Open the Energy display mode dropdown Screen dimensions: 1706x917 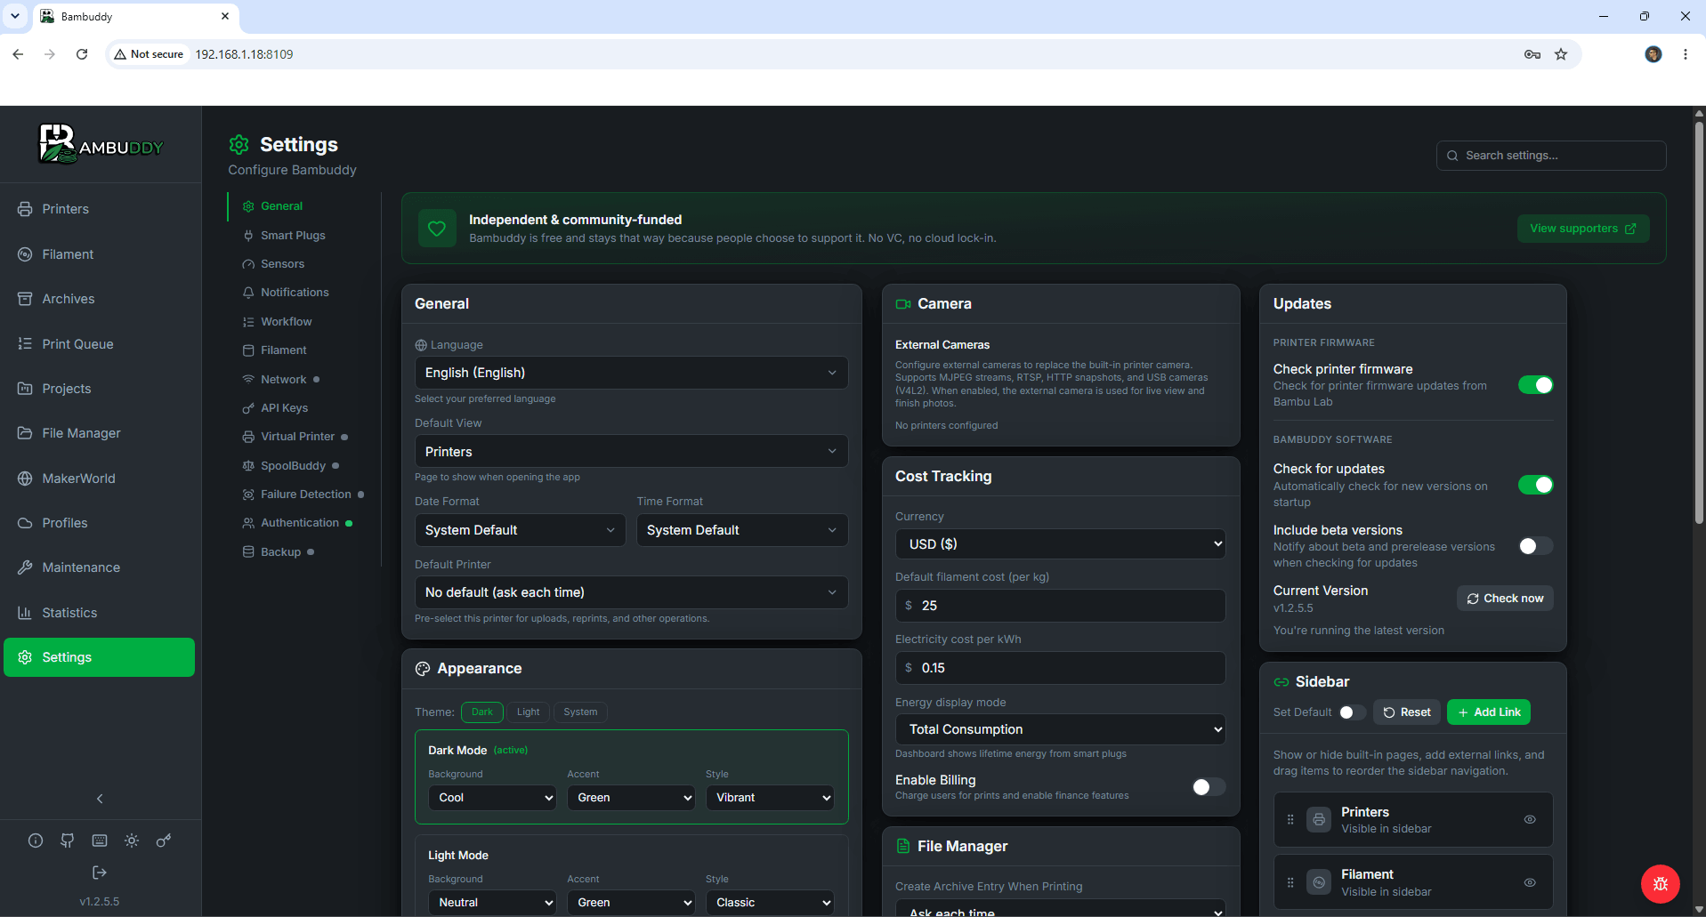point(1060,729)
